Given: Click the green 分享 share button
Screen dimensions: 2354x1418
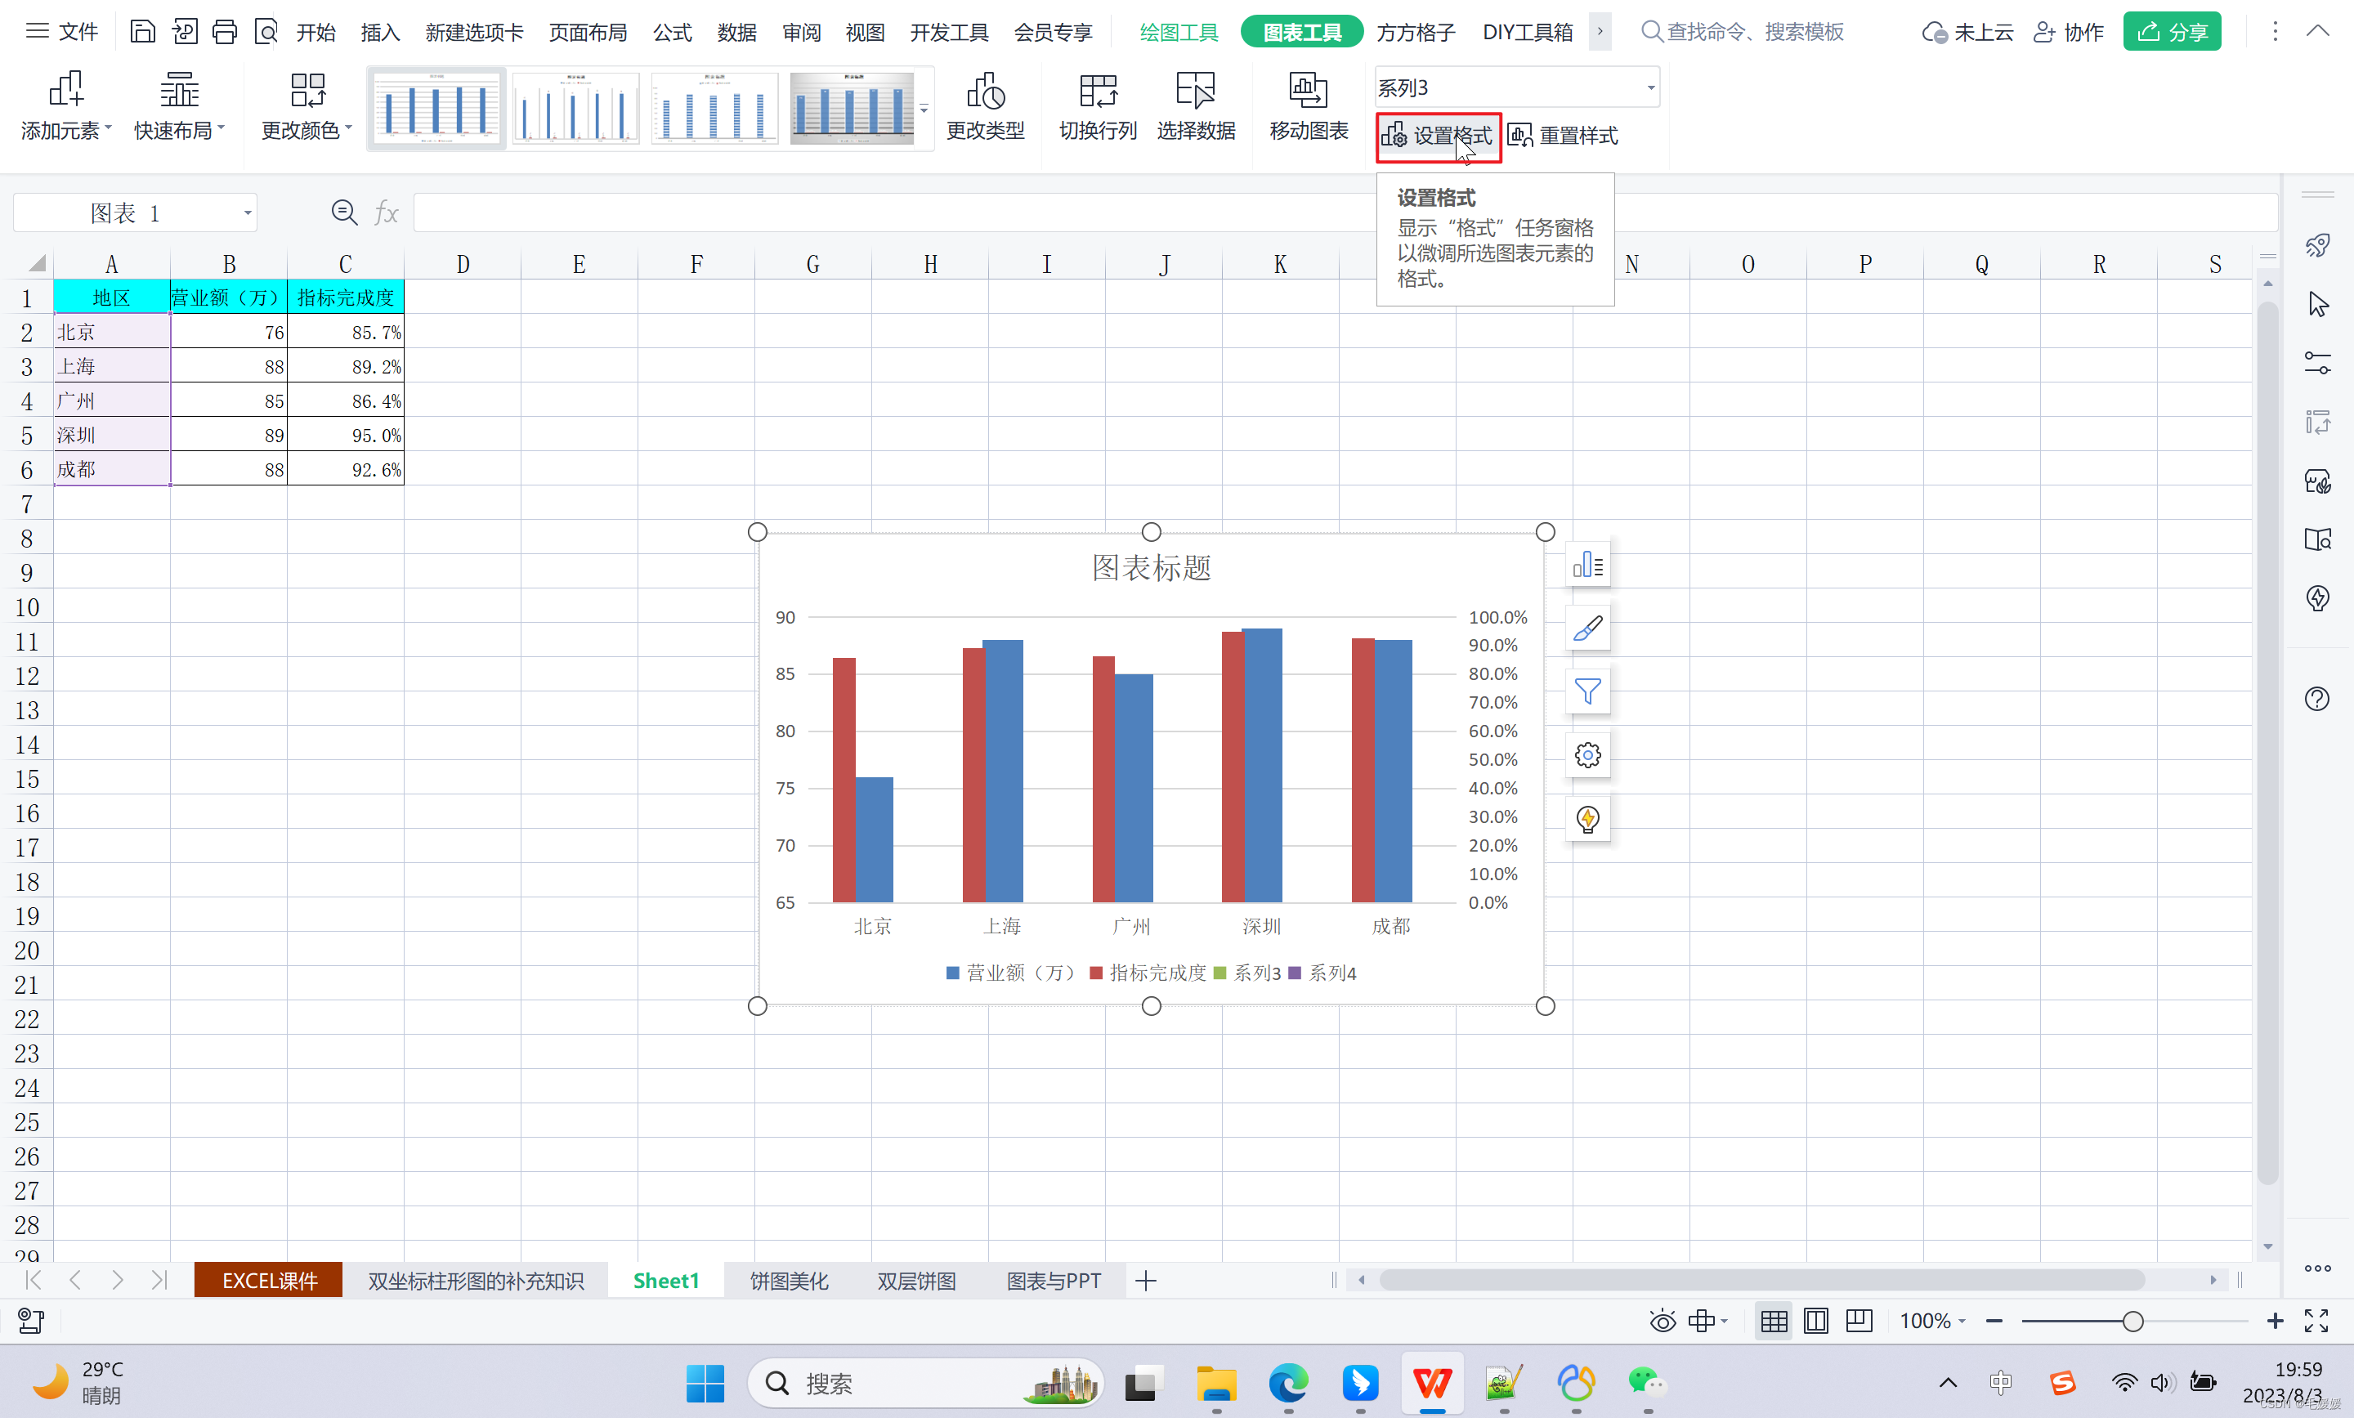Looking at the screenshot, I should tap(2172, 33).
